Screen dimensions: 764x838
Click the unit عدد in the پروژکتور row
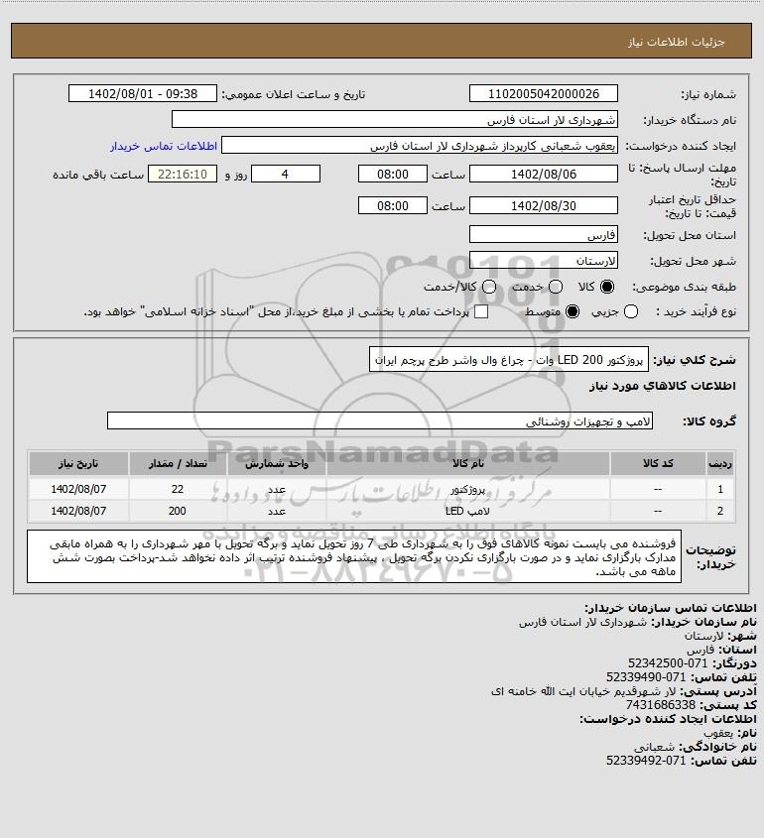click(x=277, y=489)
